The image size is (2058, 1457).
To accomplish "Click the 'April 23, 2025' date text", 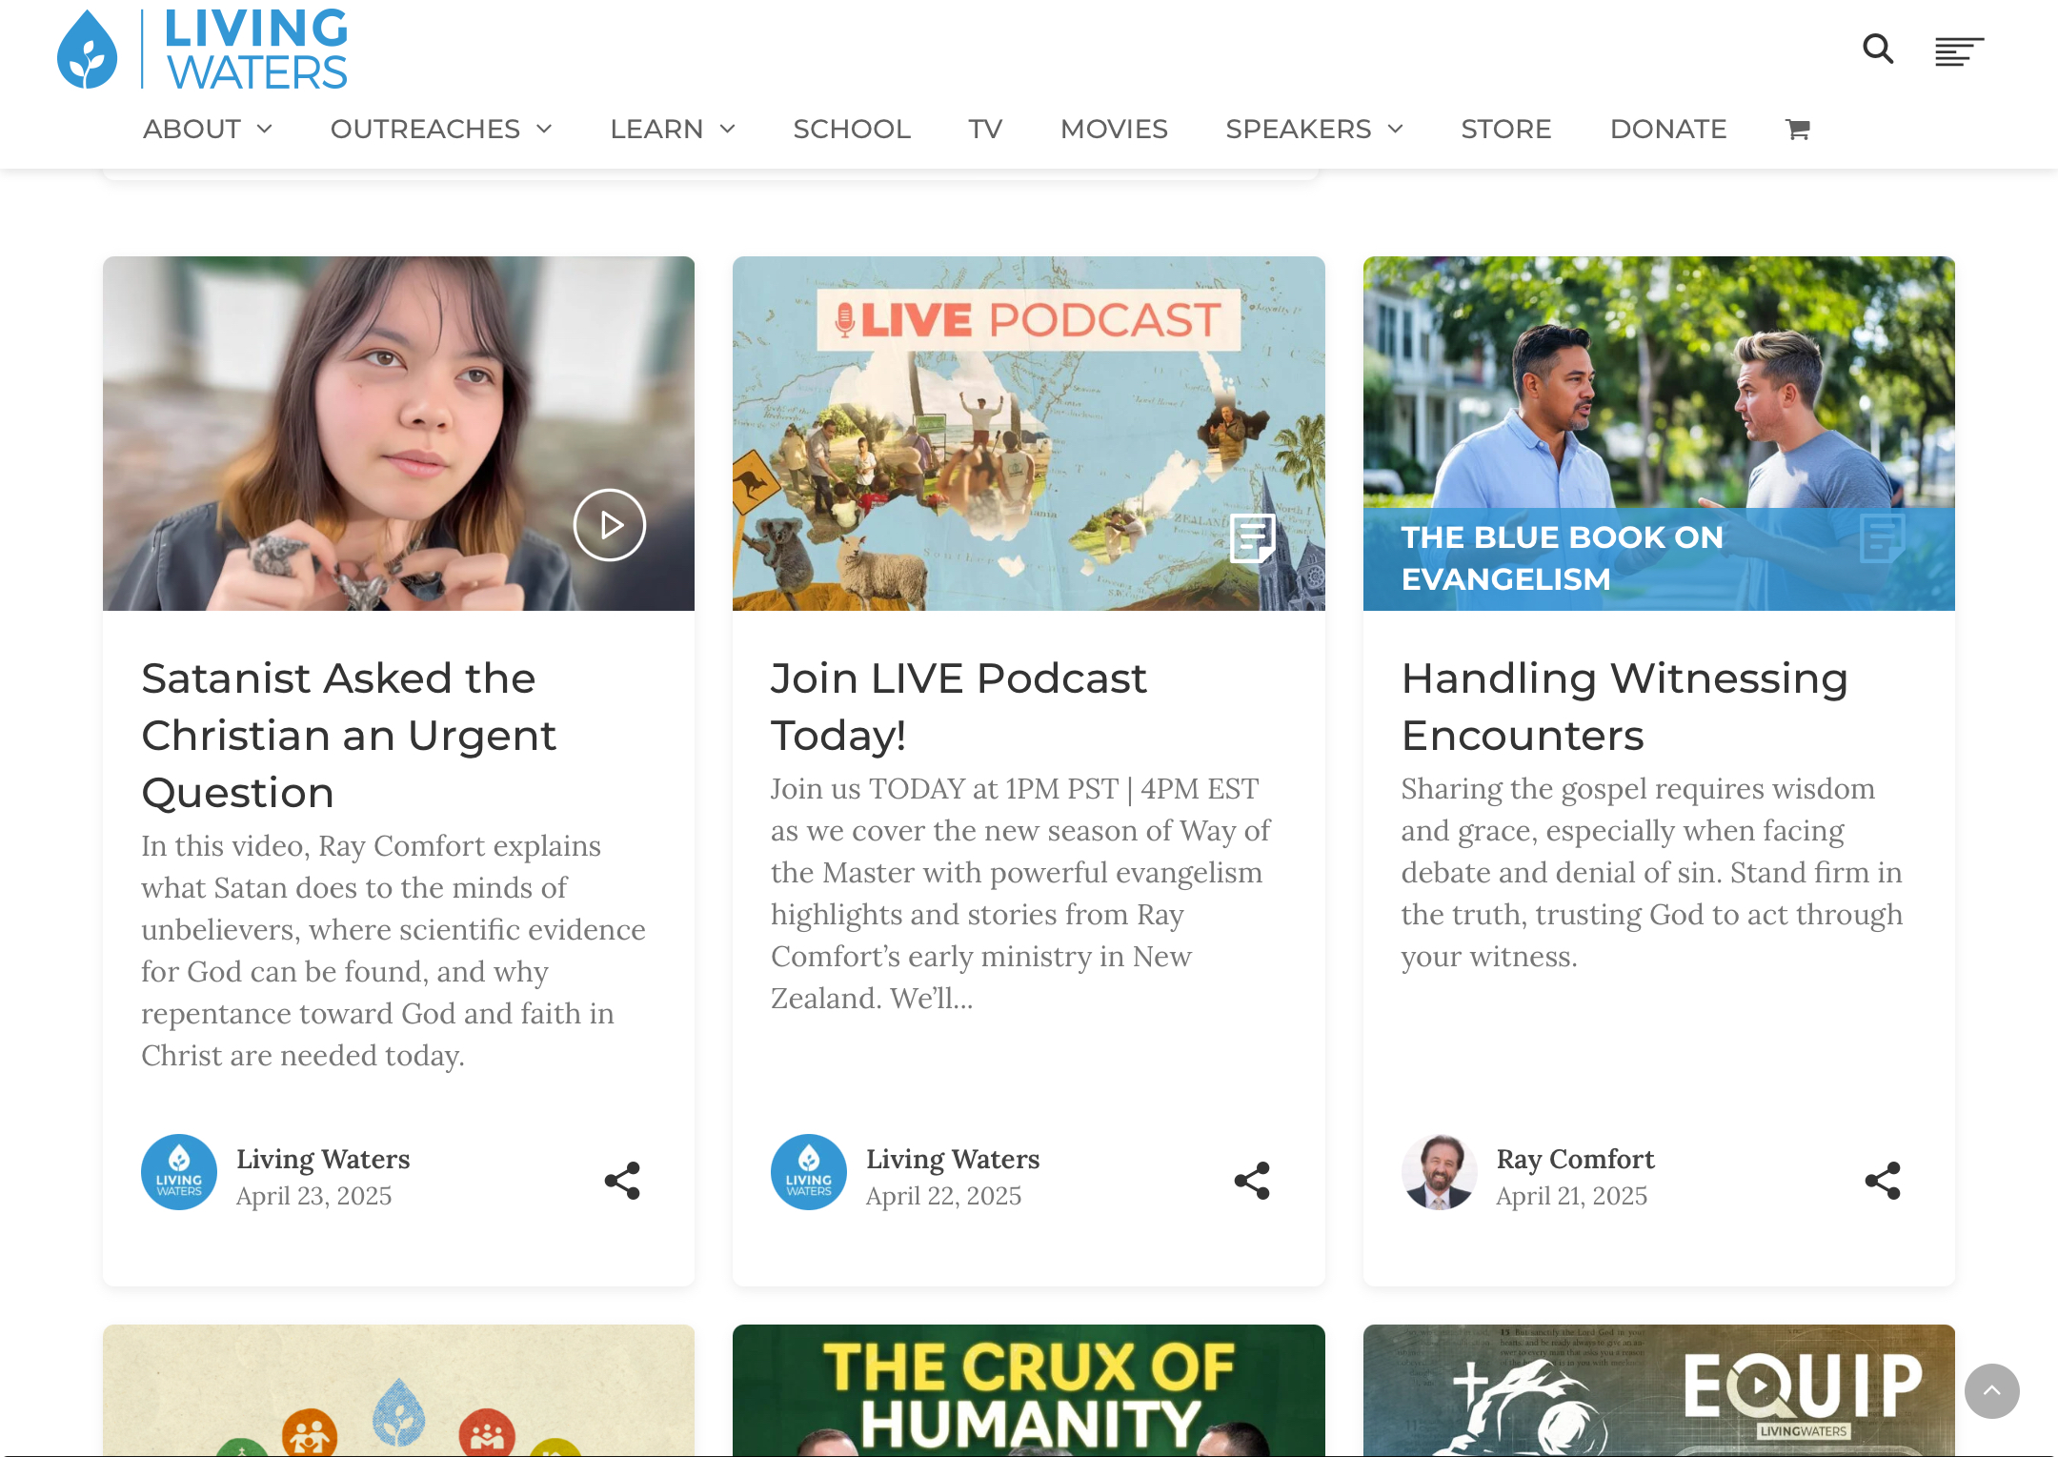I will (x=314, y=1196).
